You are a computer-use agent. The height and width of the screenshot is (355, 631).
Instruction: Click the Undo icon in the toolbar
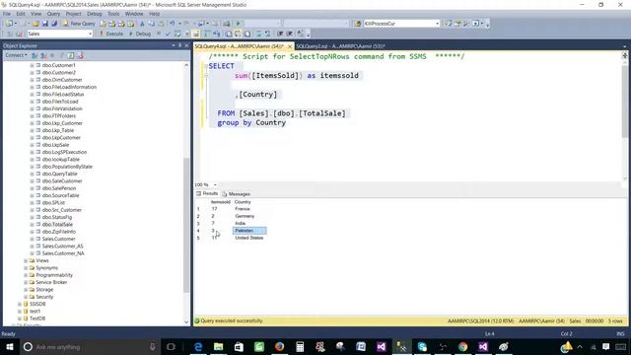point(173,24)
